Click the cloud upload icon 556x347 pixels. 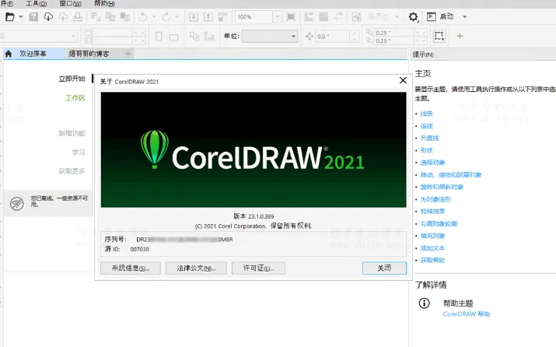63,16
